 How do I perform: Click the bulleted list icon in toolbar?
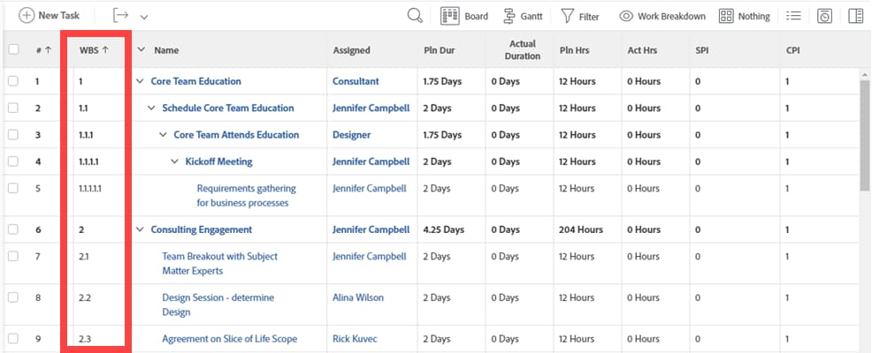793,16
